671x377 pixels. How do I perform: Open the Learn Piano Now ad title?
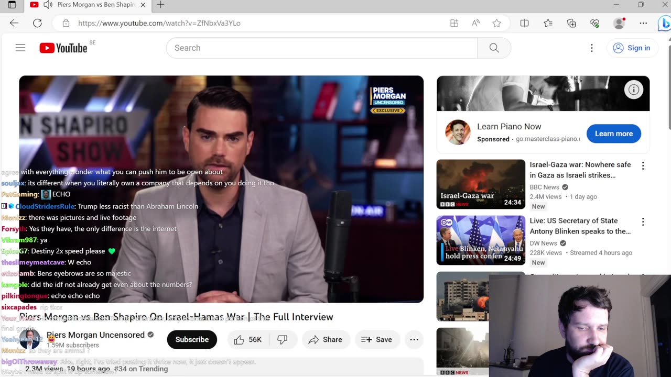[x=509, y=126]
